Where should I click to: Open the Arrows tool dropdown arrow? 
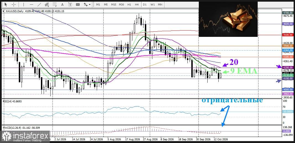click(90, 4)
